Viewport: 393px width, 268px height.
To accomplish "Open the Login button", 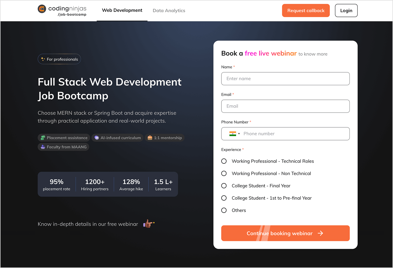I will tap(346, 10).
